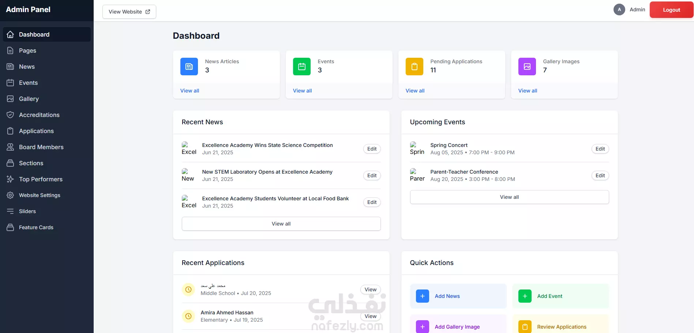The image size is (694, 333).
Task: Click the purple Gallery Images stat icon
Action: 527,67
